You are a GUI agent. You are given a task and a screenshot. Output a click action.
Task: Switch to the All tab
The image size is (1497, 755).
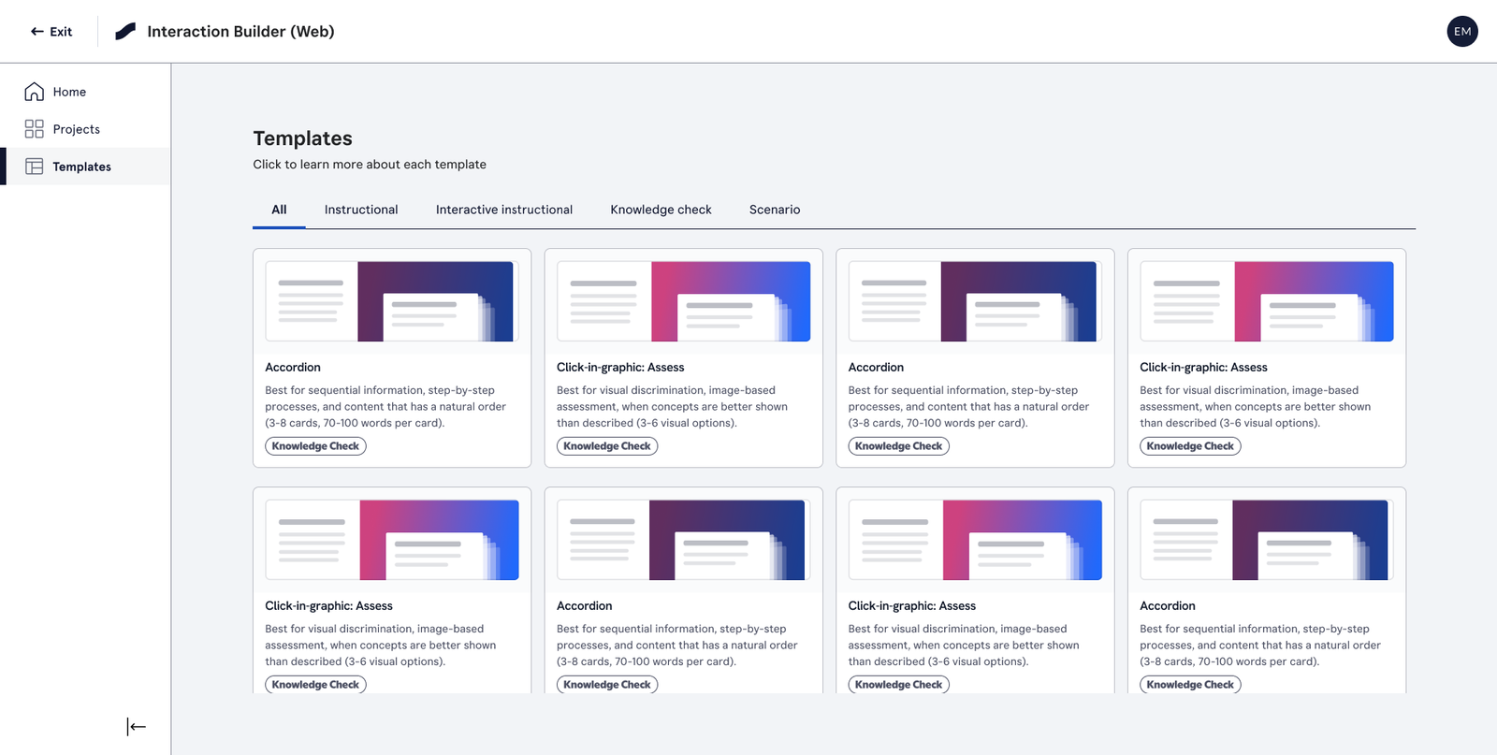[x=279, y=210]
